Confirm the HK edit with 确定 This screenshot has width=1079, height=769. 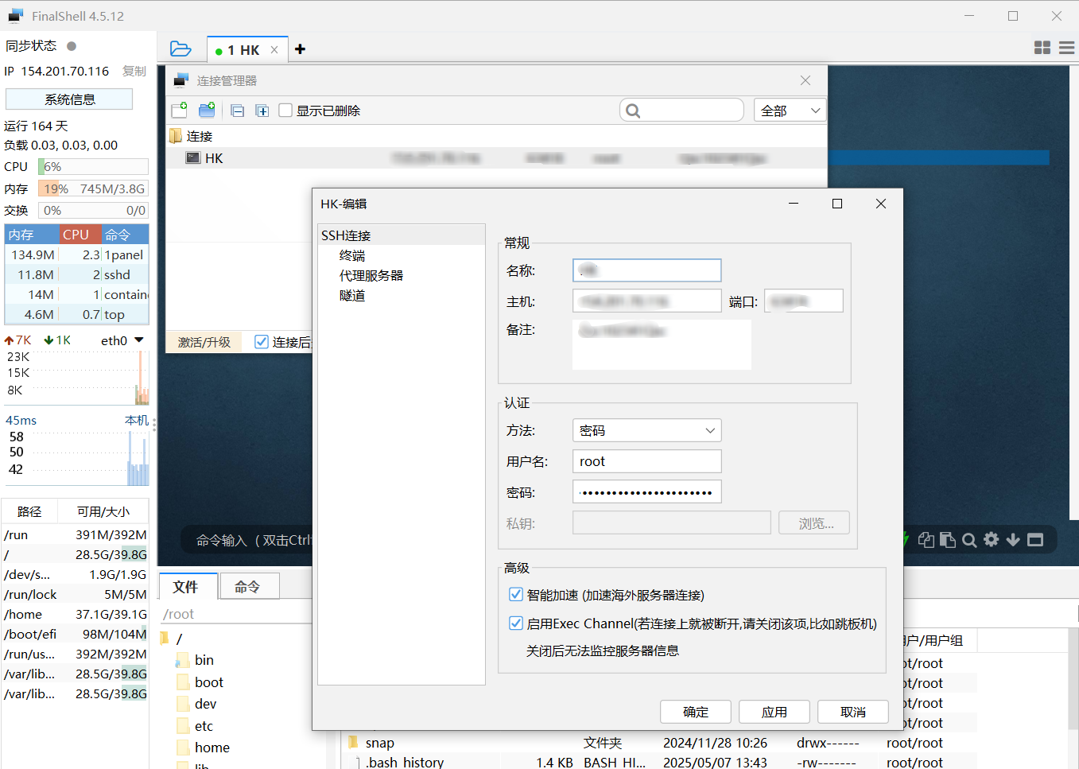(695, 712)
